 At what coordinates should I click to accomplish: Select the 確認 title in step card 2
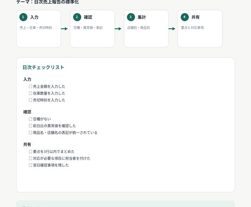click(88, 17)
